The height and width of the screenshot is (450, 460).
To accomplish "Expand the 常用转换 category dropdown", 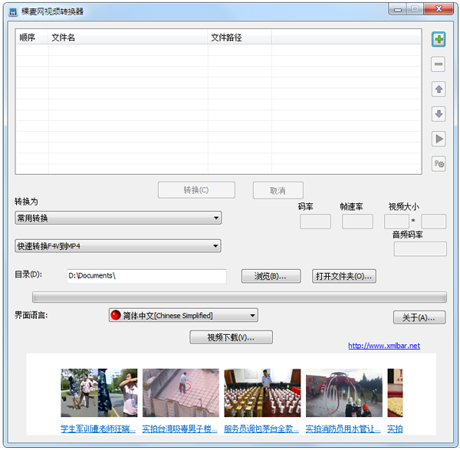I will tap(118, 218).
